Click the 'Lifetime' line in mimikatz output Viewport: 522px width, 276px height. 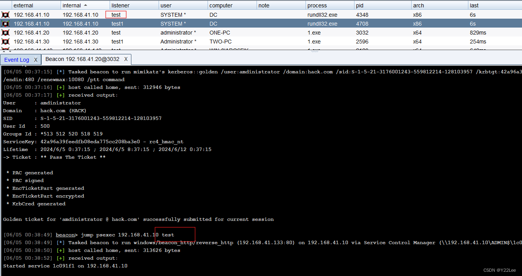coord(107,149)
